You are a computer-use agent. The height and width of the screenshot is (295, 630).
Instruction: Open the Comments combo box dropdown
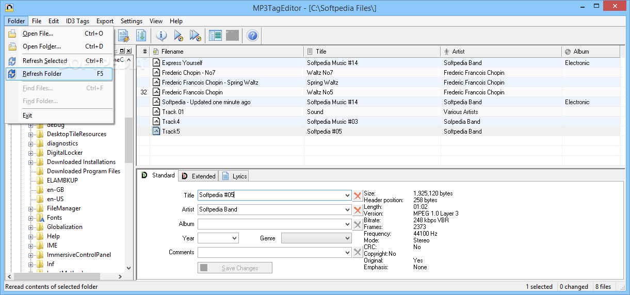(x=347, y=252)
